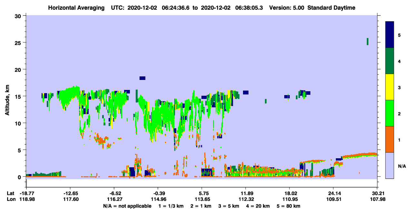Viewport: 419px width, 215px height.
Task: Click the dark blue block near 18 km altitude
Action: (142, 78)
